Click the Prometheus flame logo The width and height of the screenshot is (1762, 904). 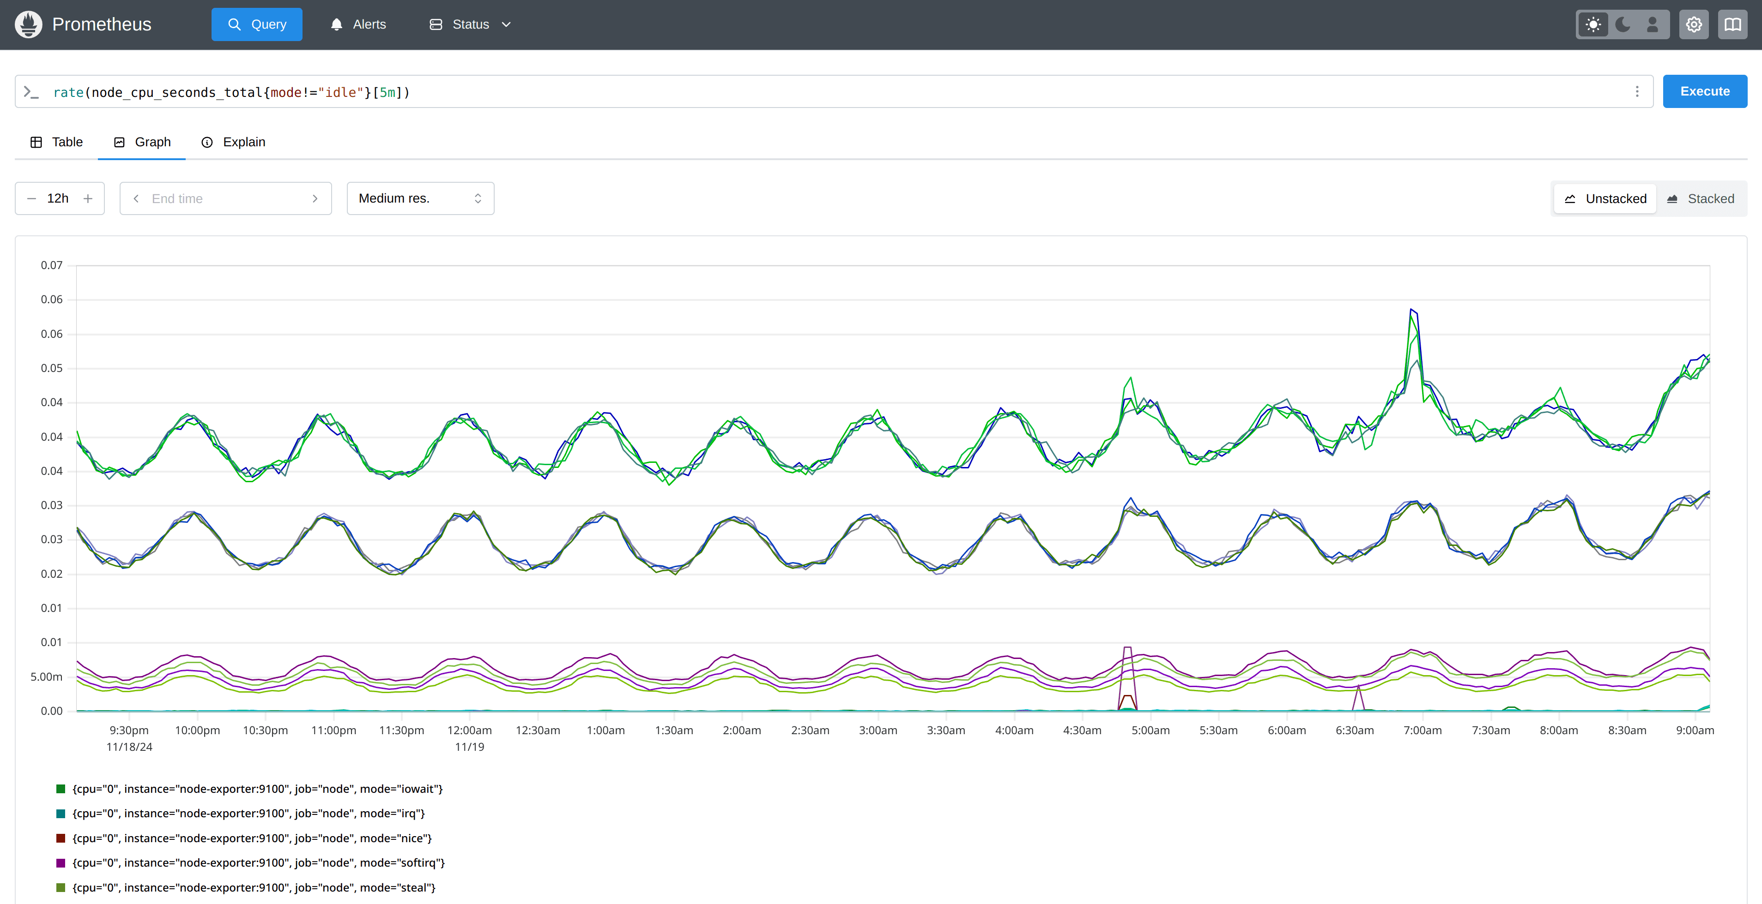click(x=28, y=24)
